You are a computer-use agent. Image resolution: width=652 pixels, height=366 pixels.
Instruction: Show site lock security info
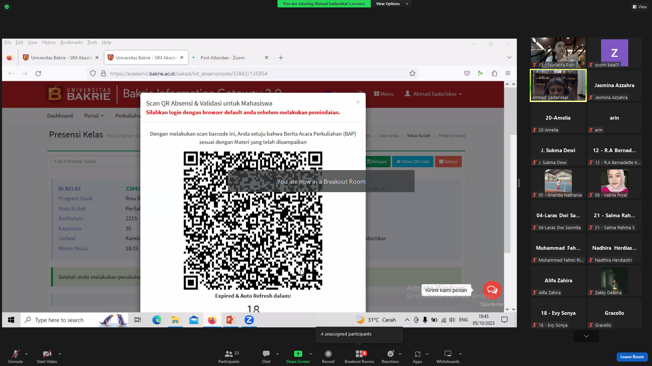click(x=104, y=74)
